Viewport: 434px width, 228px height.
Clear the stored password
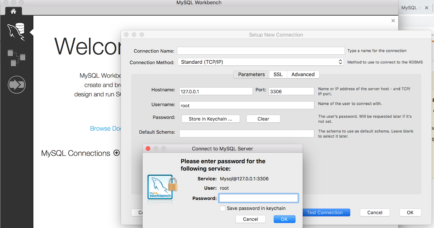(x=263, y=119)
